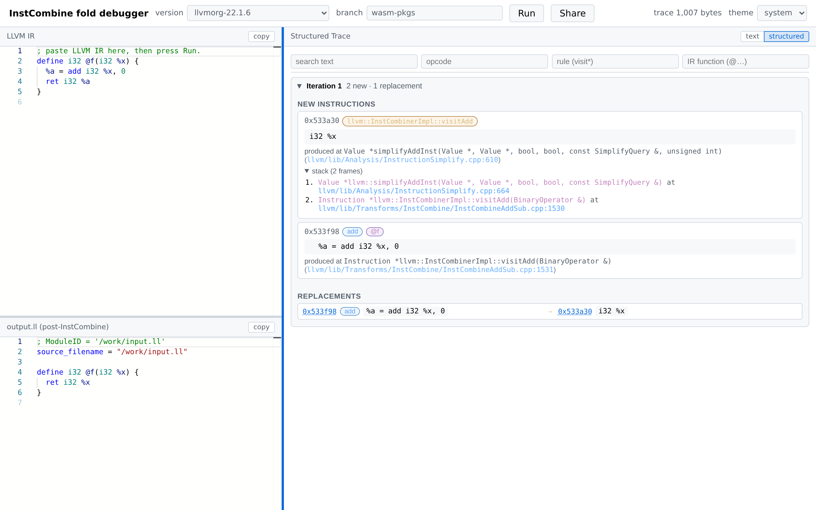Open the theme dropdown set to system
This screenshot has height=510, width=816.
pyautogui.click(x=782, y=13)
